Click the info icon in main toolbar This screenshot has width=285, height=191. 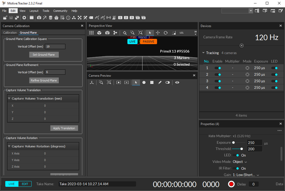tap(68, 18)
